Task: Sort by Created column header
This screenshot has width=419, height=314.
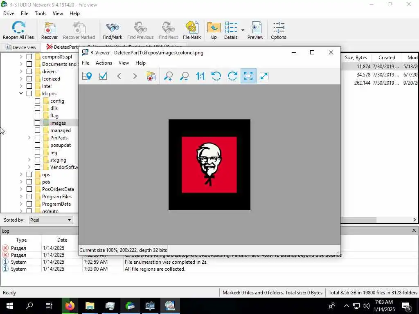Action: click(387, 58)
